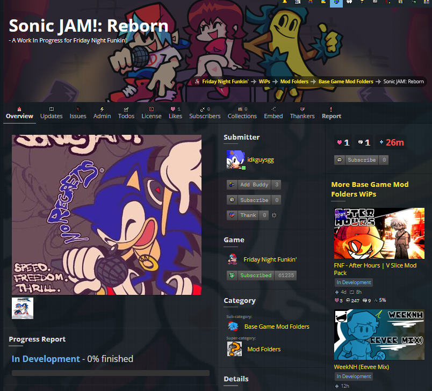Click the Embed code icon
This screenshot has width=432, height=391.
click(x=273, y=109)
